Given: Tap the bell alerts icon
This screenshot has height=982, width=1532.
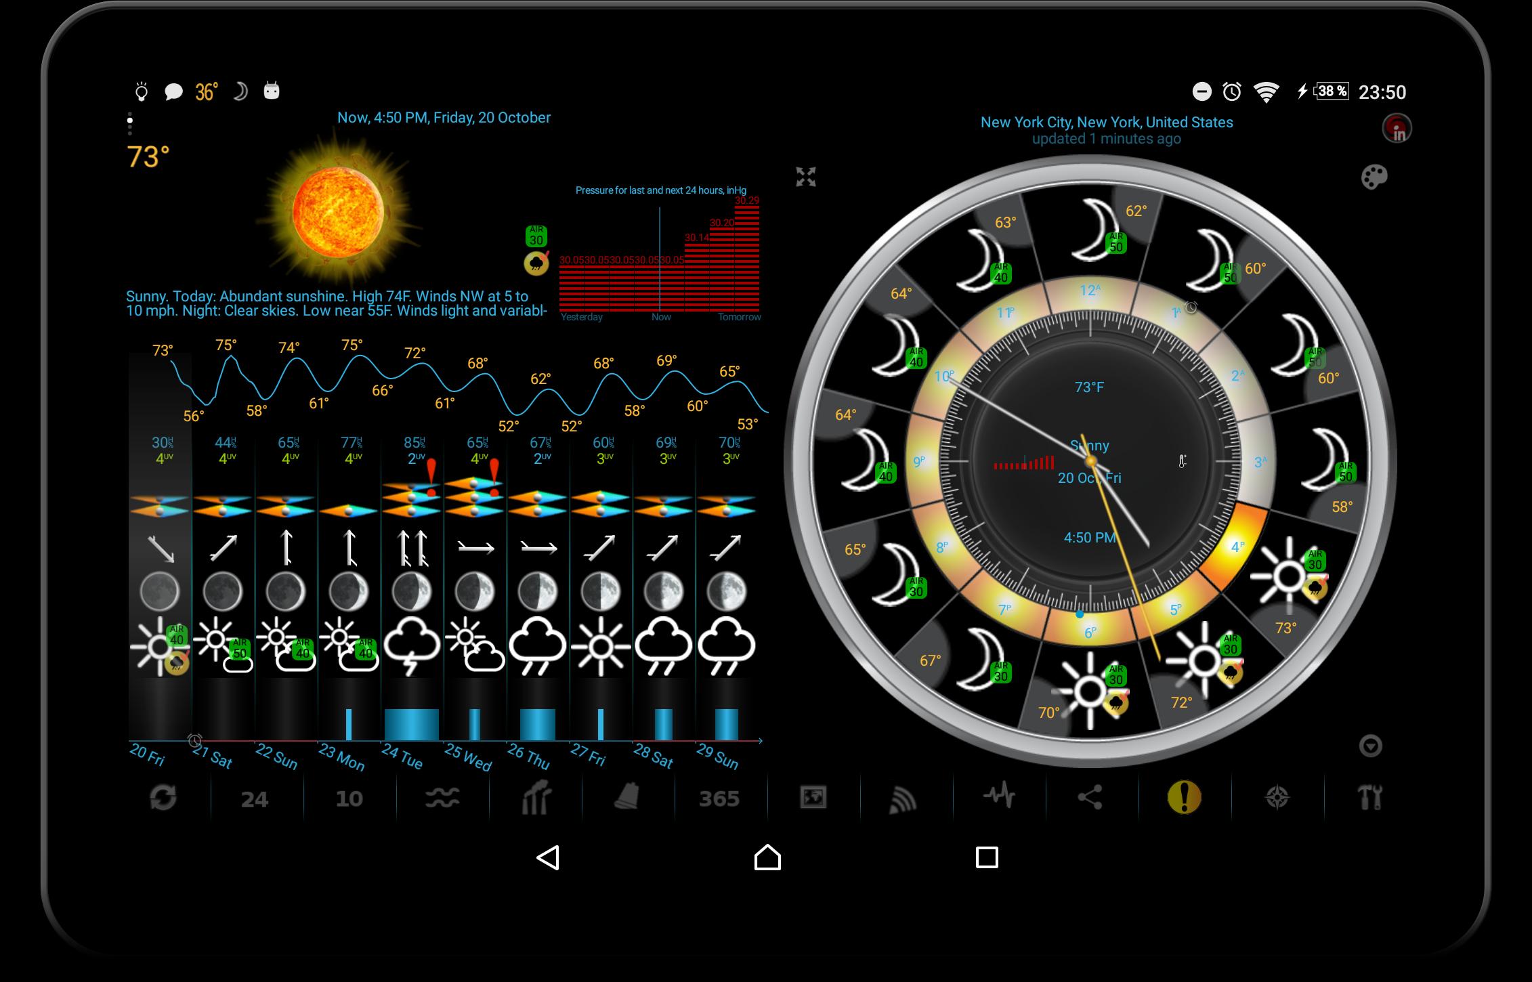Looking at the screenshot, I should pos(627,796).
